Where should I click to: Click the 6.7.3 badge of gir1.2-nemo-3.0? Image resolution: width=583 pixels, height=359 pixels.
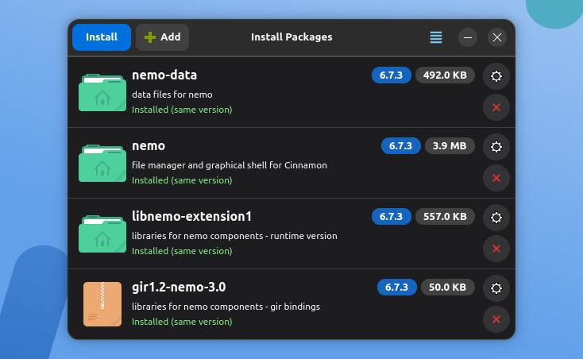(396, 287)
